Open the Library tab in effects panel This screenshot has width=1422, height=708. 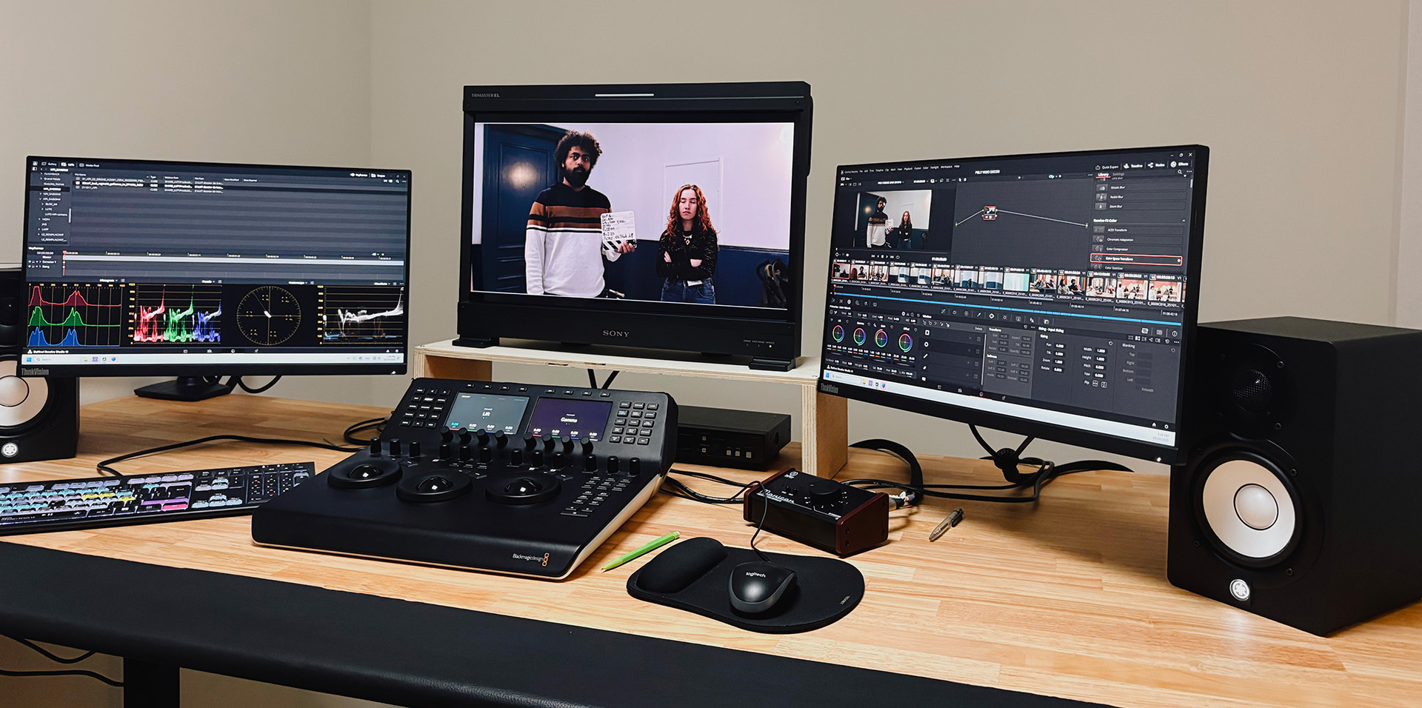click(x=1103, y=175)
